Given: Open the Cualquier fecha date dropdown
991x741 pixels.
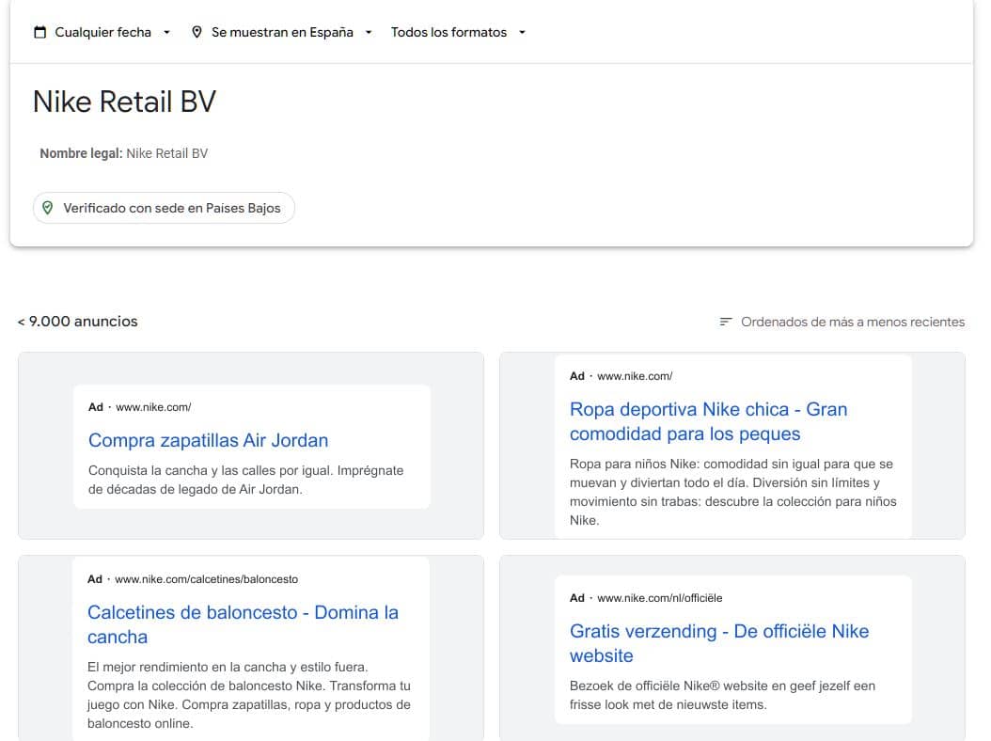Looking at the screenshot, I should (x=102, y=32).
